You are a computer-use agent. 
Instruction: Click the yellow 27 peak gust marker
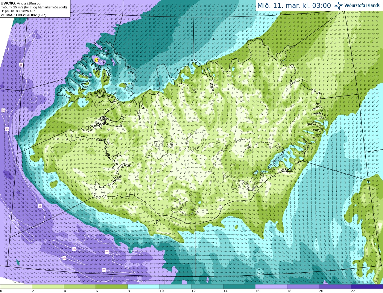tap(96, 60)
